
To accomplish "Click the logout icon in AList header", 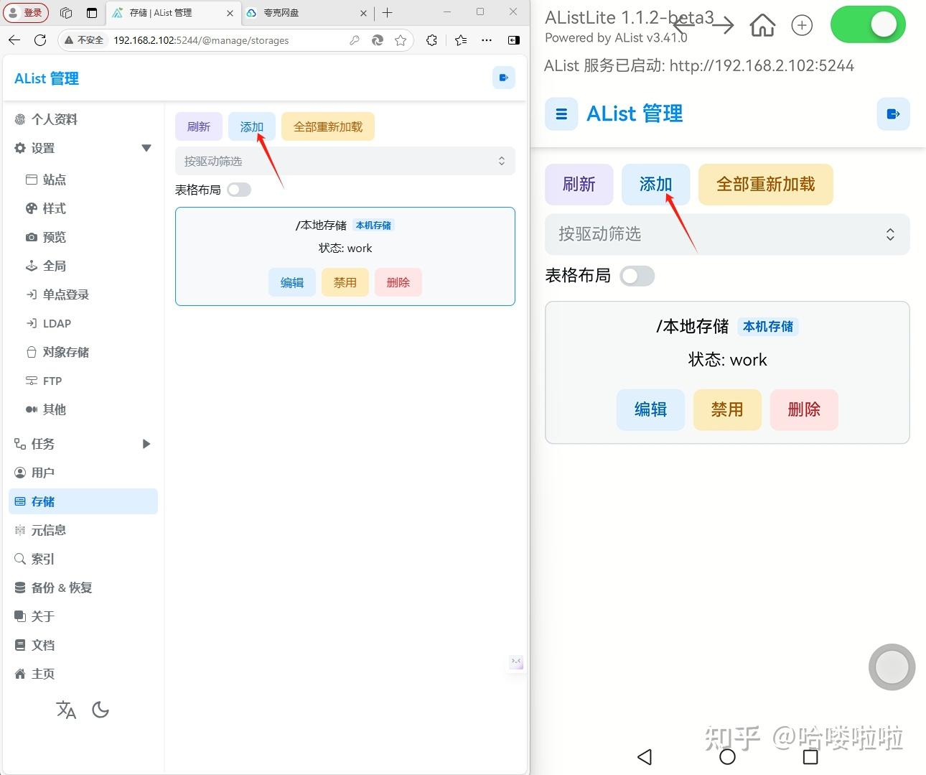I will point(503,77).
